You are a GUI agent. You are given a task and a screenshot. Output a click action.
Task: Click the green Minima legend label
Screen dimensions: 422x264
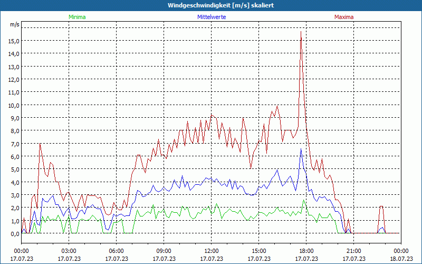tap(77, 17)
